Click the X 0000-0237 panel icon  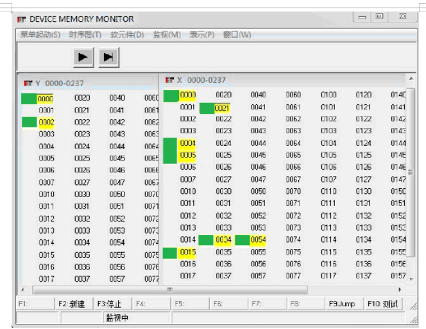[x=169, y=80]
